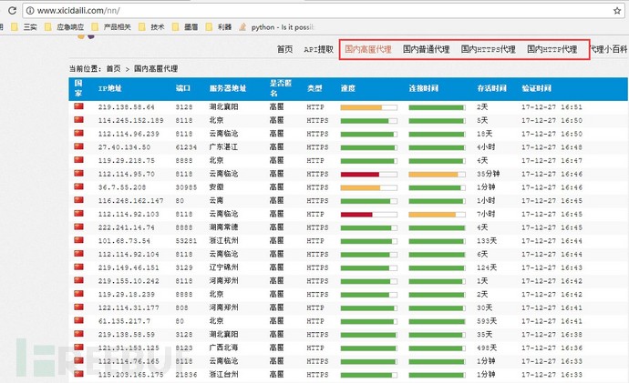This screenshot has height=383, width=629.
Task: Open the API提取 navigation tab
Action: coord(318,50)
